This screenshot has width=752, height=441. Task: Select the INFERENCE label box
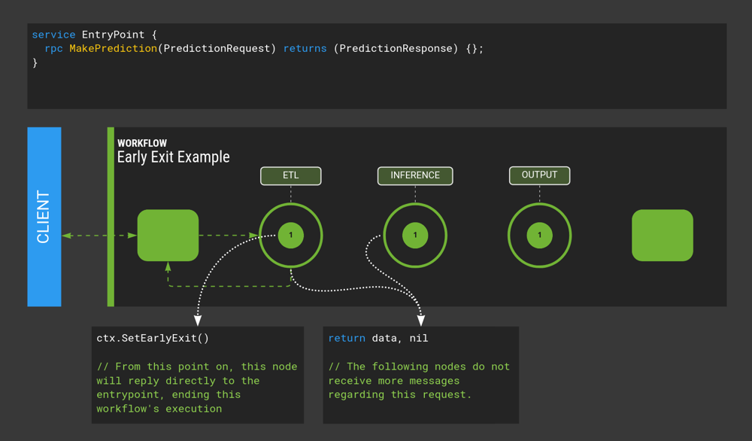pos(415,175)
